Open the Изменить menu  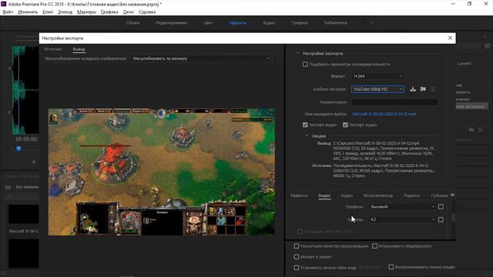pyautogui.click(x=28, y=12)
